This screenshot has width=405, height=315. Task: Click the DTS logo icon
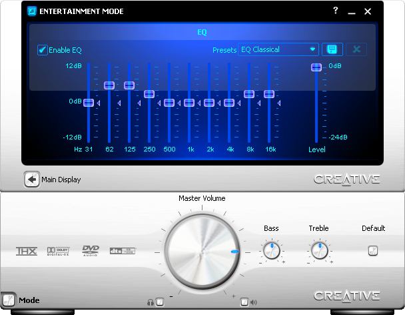(123, 251)
